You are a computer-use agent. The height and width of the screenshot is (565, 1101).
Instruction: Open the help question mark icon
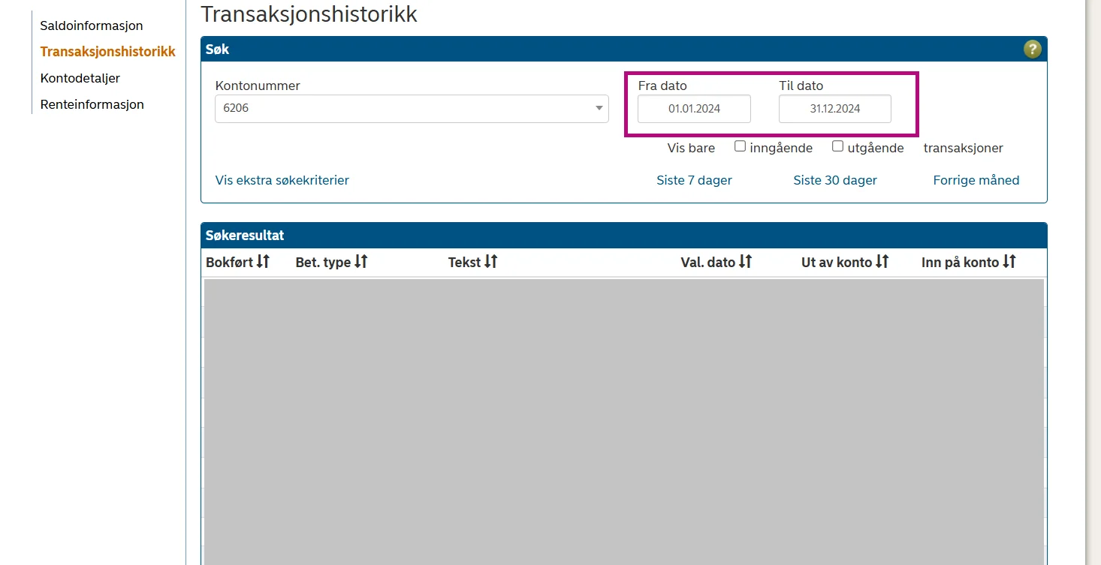coord(1032,50)
